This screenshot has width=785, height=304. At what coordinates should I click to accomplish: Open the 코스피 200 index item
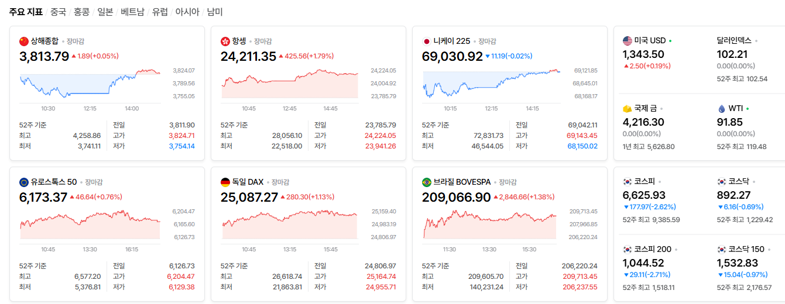coord(653,249)
